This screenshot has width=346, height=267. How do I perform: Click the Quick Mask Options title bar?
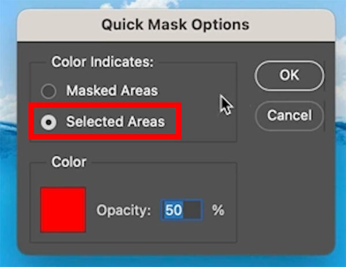tap(176, 25)
